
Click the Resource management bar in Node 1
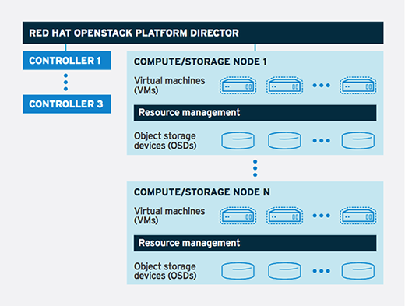(255, 113)
